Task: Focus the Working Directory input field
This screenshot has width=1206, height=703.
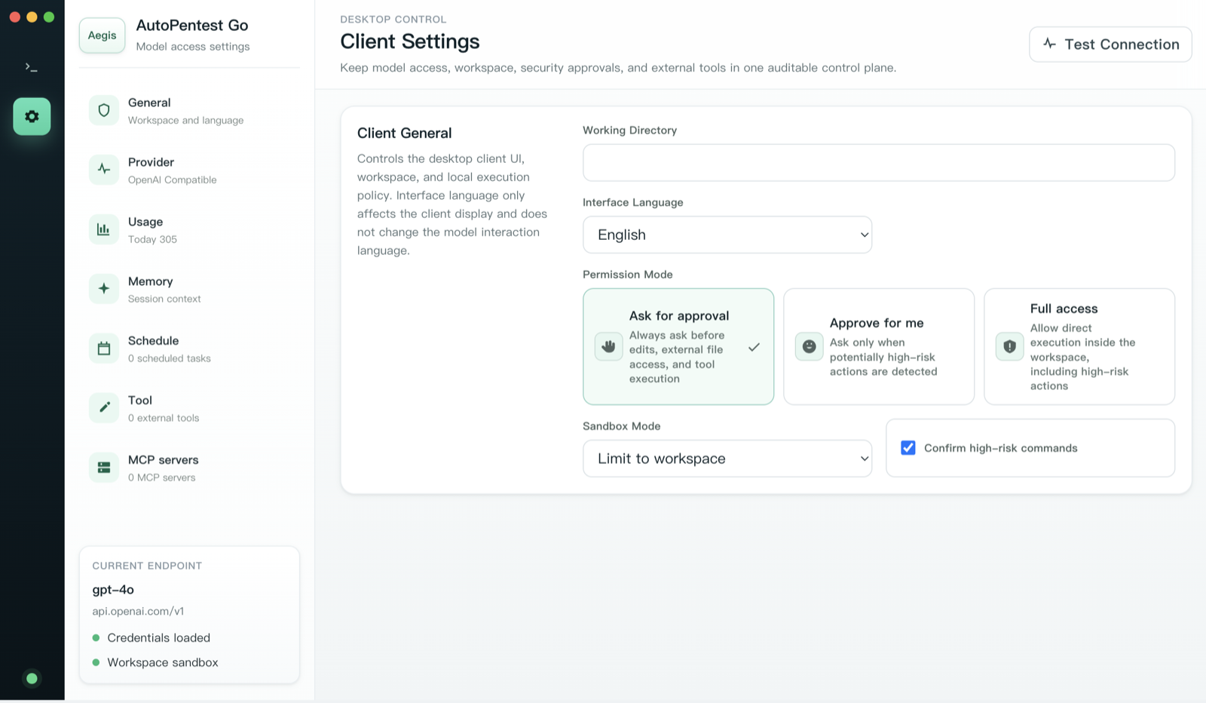Action: 879,162
